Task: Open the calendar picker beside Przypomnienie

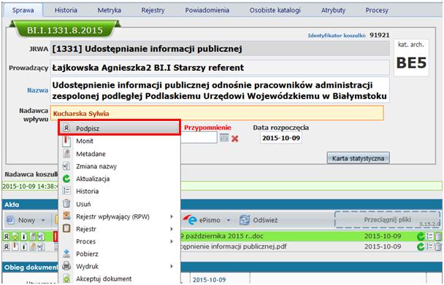Action: (x=224, y=138)
